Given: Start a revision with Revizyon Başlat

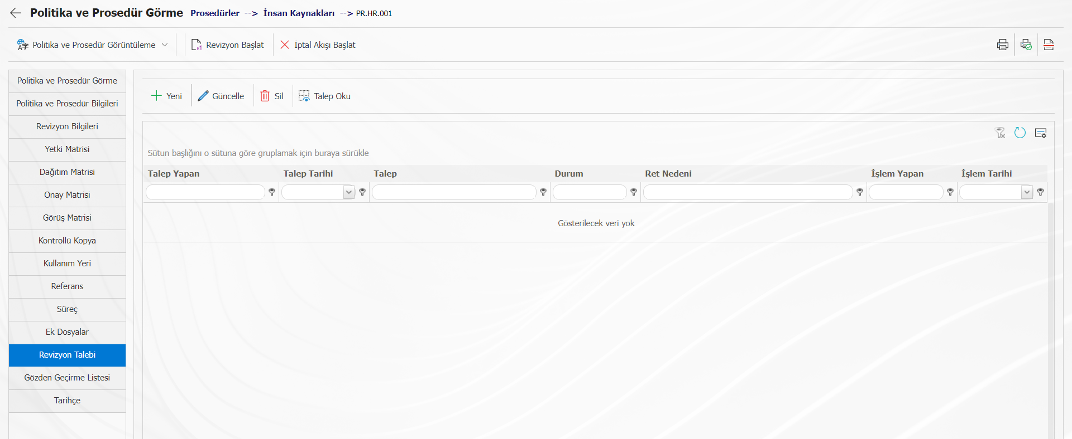Looking at the screenshot, I should pyautogui.click(x=228, y=45).
